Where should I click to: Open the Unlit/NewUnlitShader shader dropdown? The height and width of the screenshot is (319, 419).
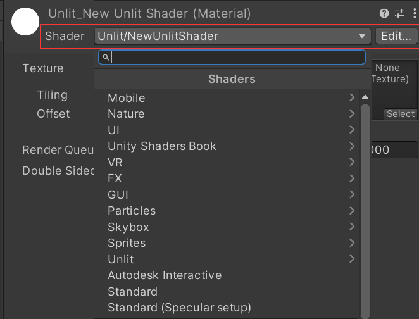(x=232, y=36)
